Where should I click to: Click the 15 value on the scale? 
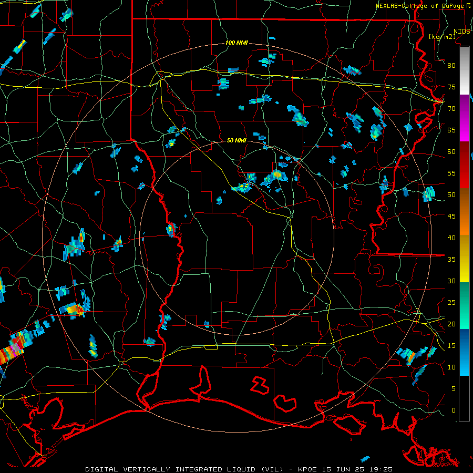pyautogui.click(x=451, y=346)
